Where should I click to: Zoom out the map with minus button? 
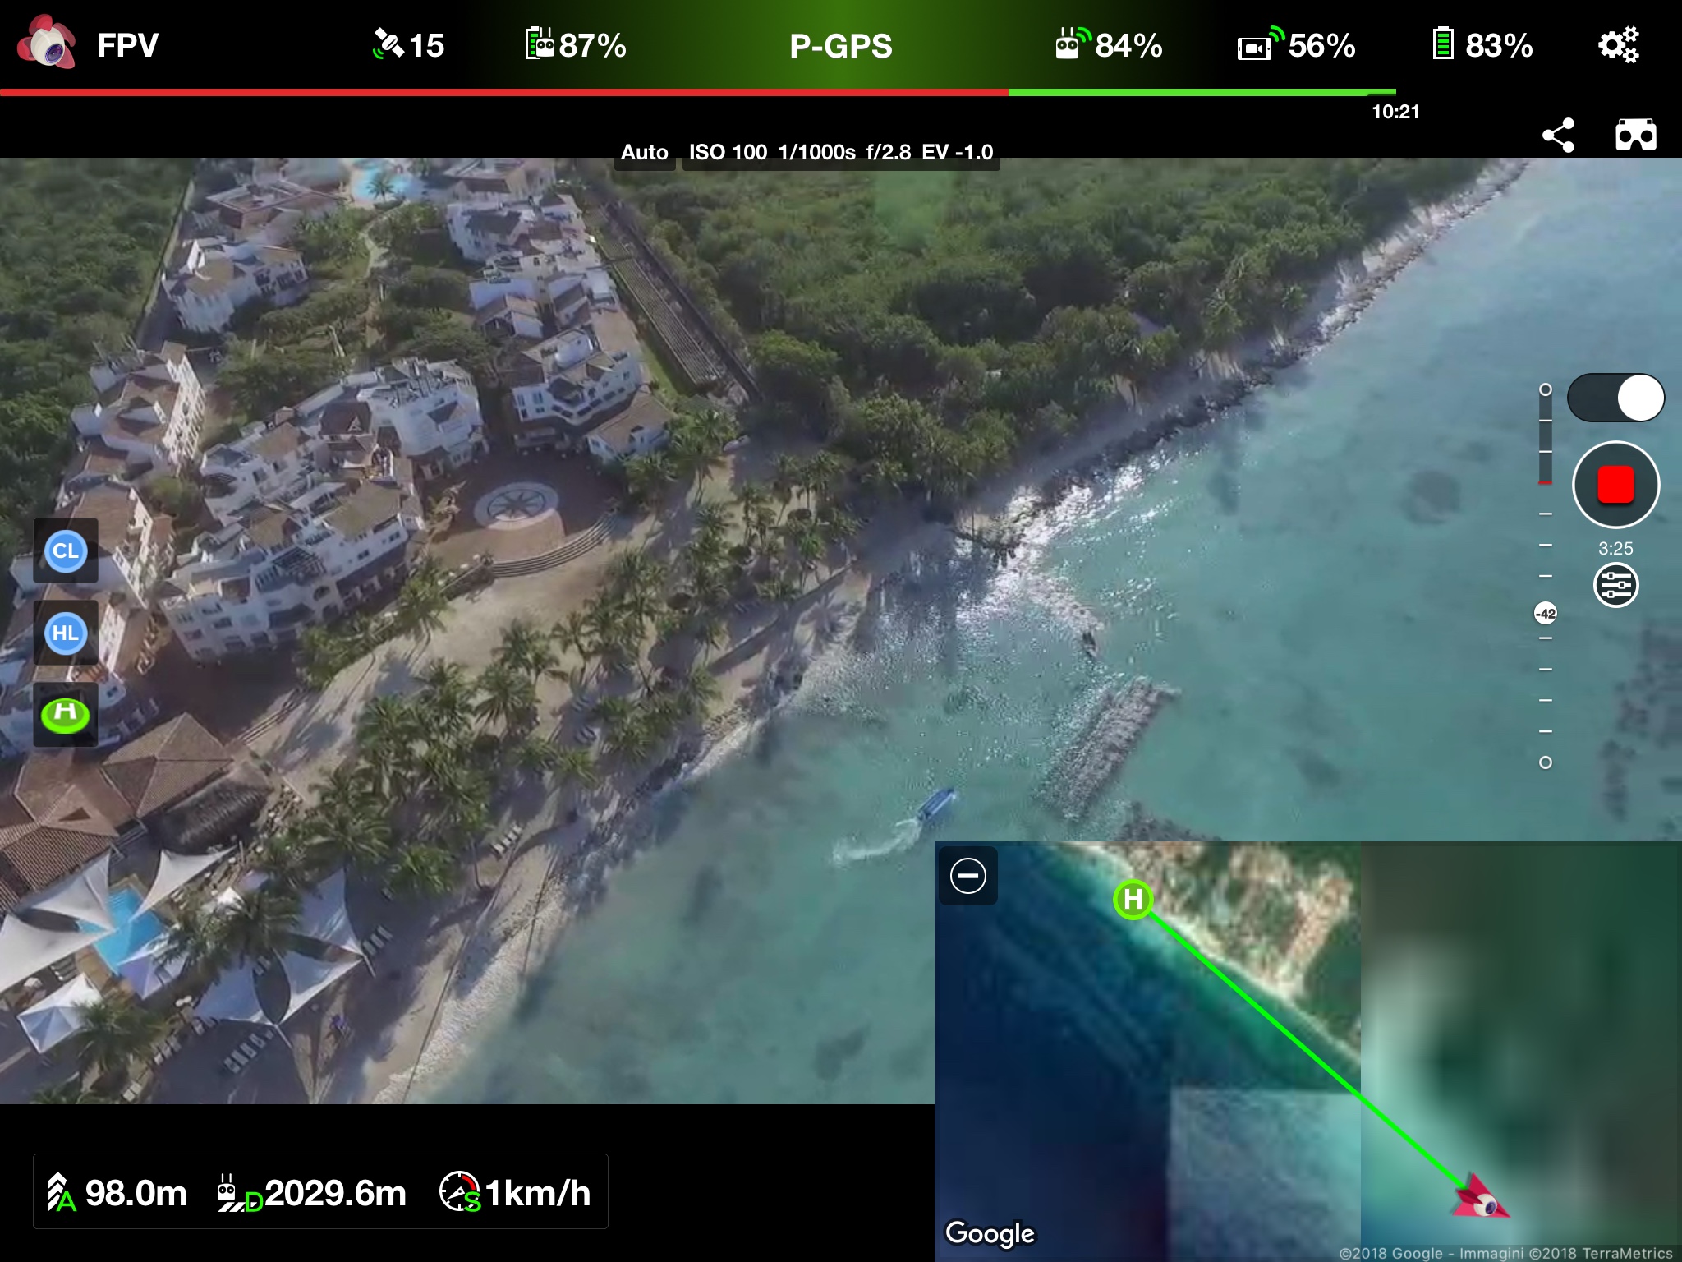(x=968, y=876)
